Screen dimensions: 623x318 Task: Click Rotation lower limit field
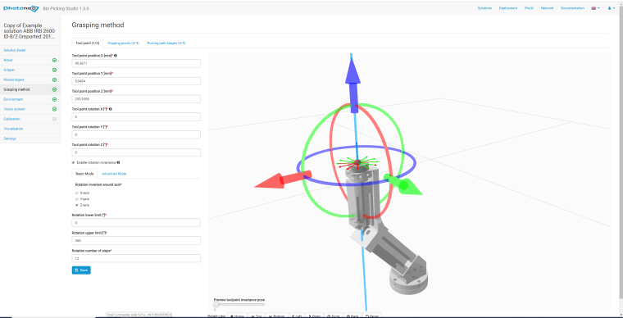[x=136, y=223]
